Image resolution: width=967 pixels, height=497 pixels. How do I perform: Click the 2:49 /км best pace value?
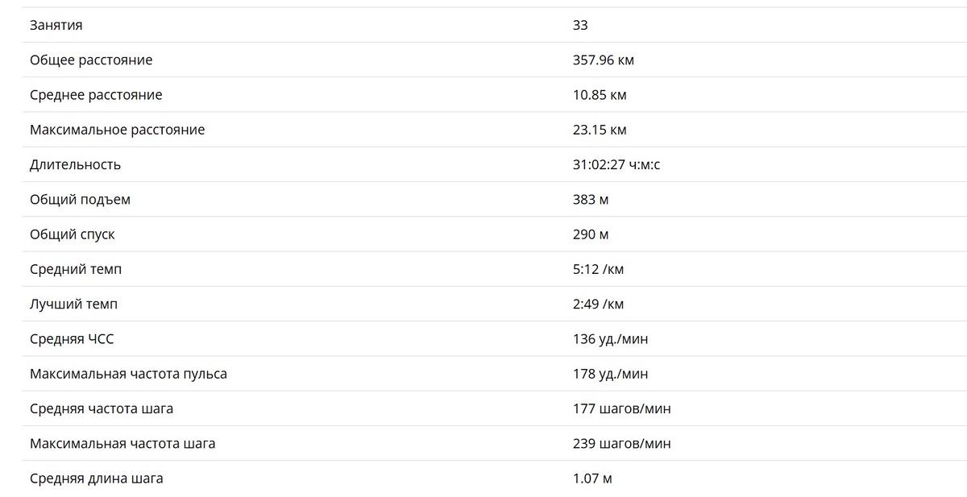coord(598,304)
